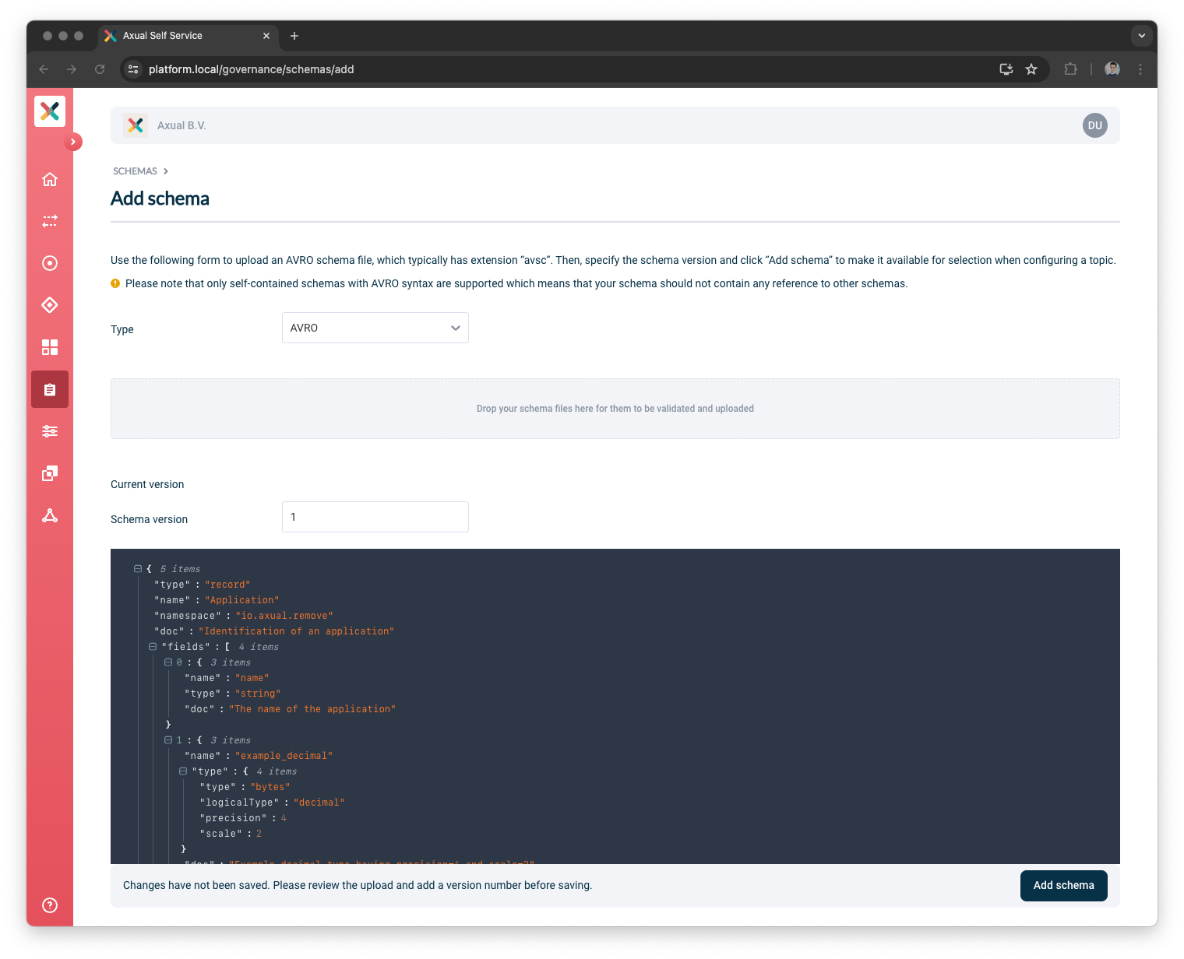Image resolution: width=1184 pixels, height=959 pixels.
Task: Open the Home sidebar icon
Action: coord(50,179)
